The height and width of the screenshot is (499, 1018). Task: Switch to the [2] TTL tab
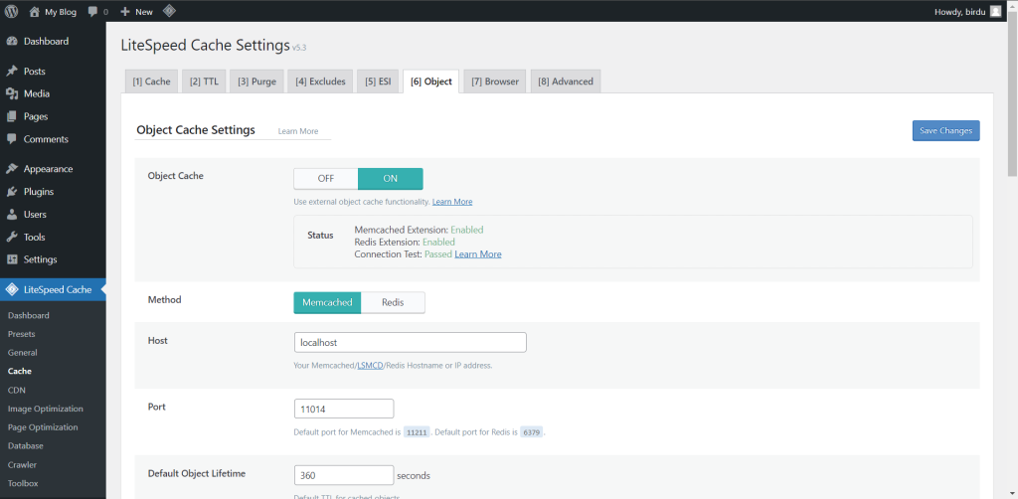pos(204,82)
